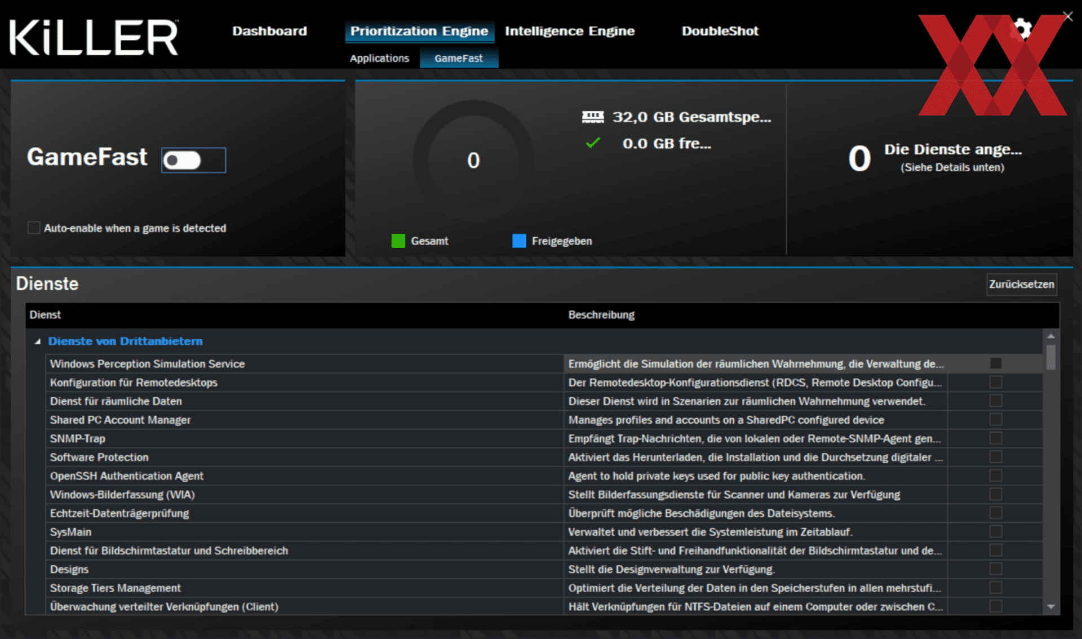Enable auto-enable when game is detected

click(34, 228)
